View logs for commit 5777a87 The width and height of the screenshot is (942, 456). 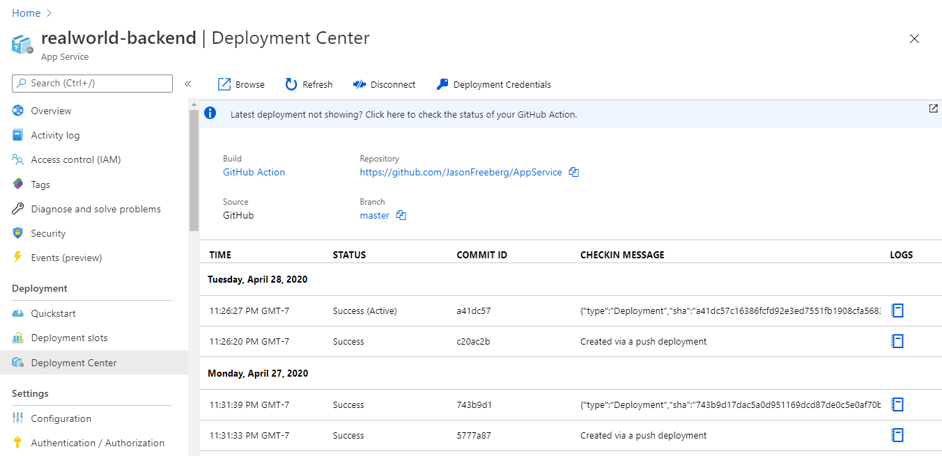[897, 434]
